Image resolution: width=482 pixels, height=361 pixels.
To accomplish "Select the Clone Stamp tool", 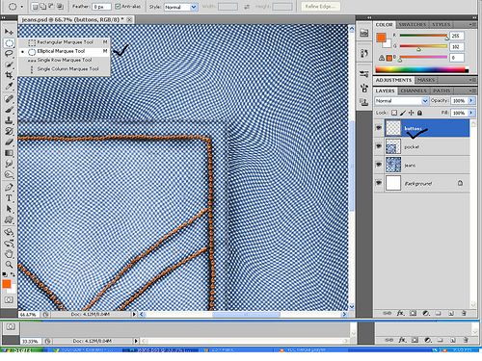I will click(9, 120).
